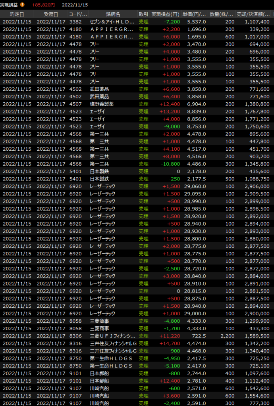Sort by the 約定日 column header

(17, 14)
